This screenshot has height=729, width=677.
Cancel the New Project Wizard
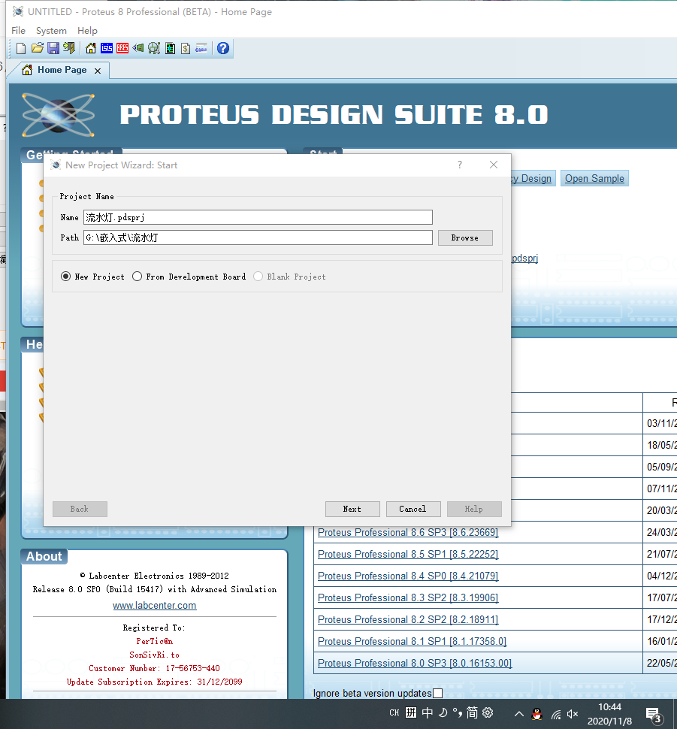click(x=413, y=509)
